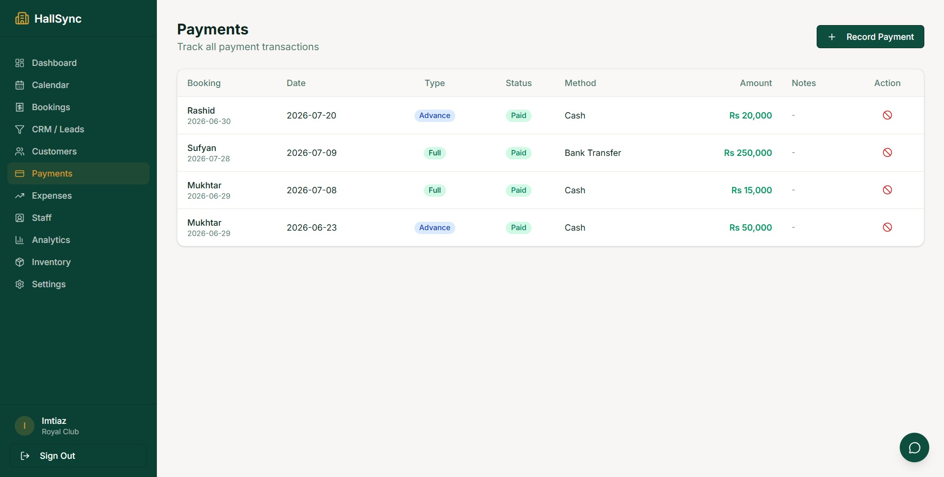944x477 pixels.
Task: Click the Inventory box icon in sidebar
Action: (20, 262)
